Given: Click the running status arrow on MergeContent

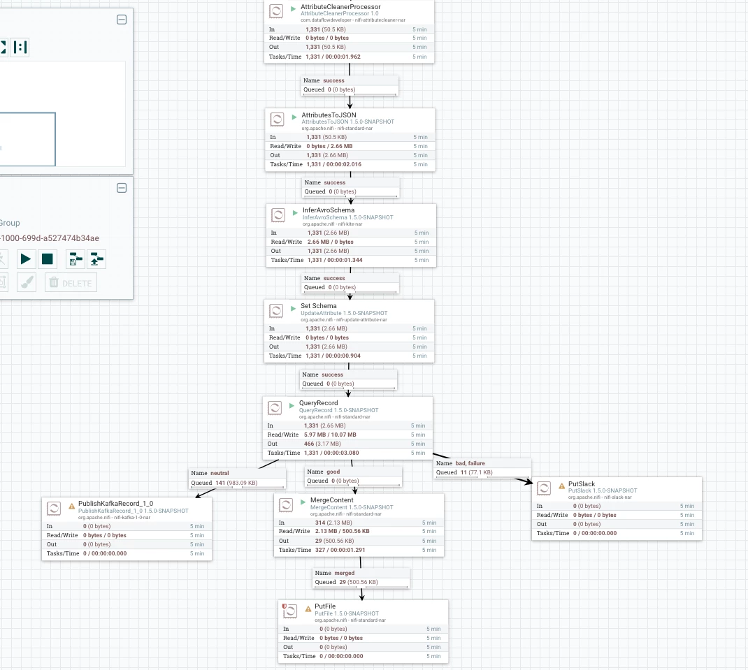Looking at the screenshot, I should (x=303, y=502).
